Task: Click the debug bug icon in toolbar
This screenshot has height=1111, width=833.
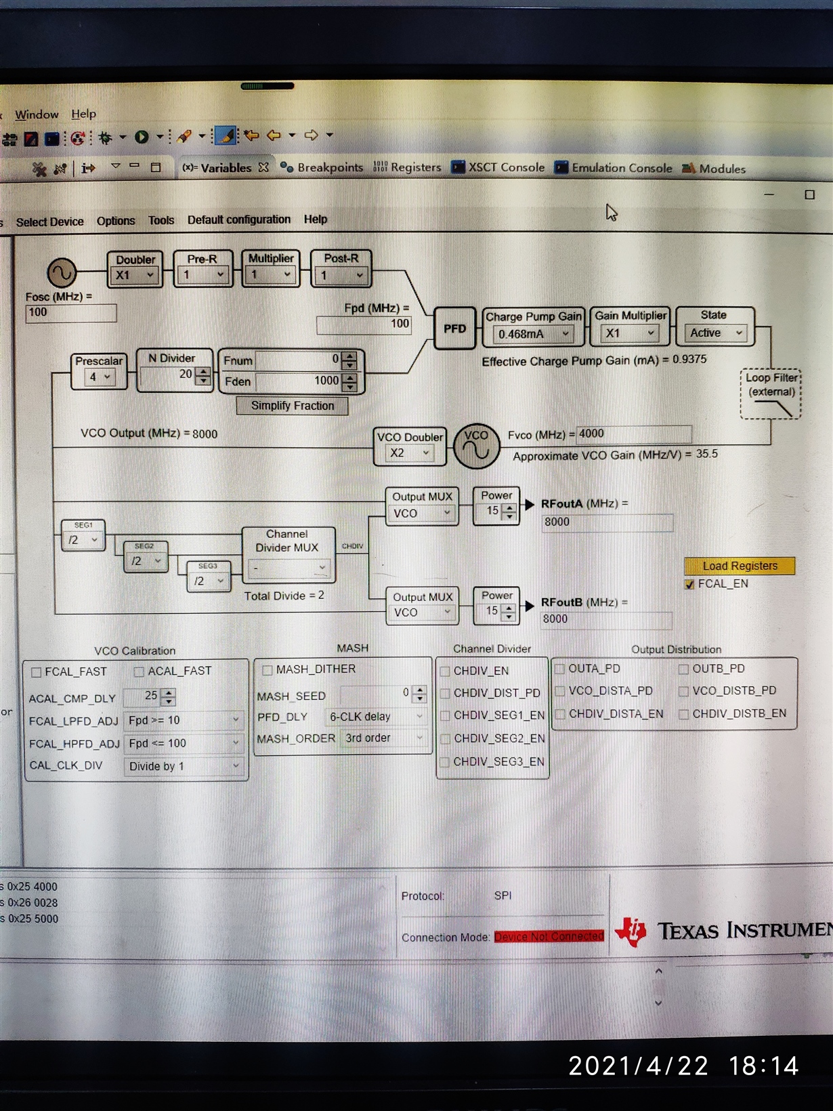Action: coord(105,138)
